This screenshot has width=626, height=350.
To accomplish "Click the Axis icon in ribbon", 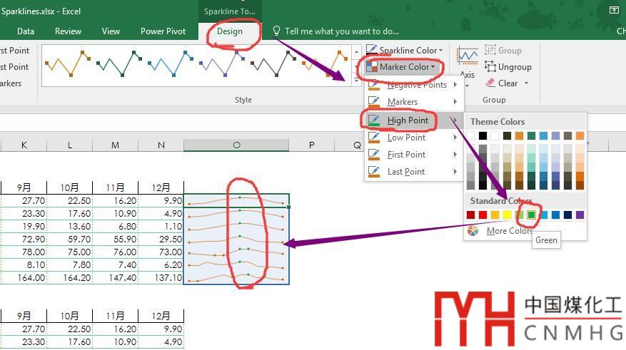I will point(468,56).
